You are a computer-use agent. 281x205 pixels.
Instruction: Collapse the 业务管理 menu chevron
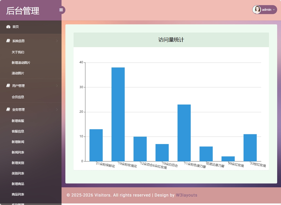tap(57, 109)
